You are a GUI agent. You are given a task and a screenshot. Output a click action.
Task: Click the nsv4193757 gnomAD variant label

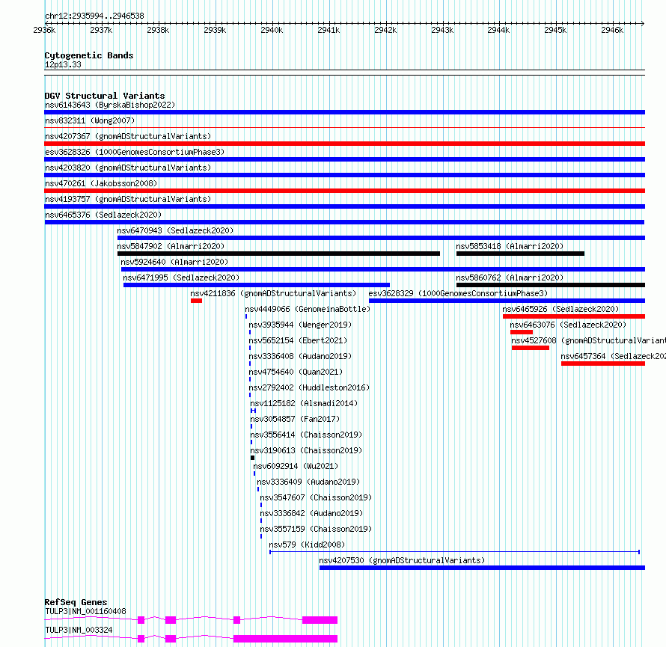point(128,199)
